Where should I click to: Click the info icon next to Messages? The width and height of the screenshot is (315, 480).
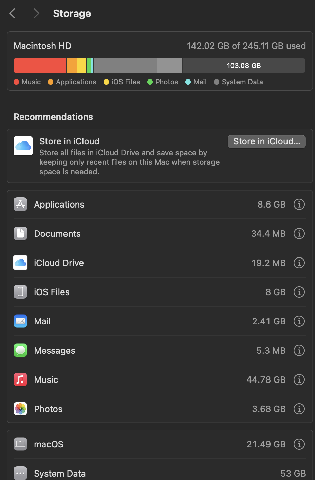tap(299, 351)
